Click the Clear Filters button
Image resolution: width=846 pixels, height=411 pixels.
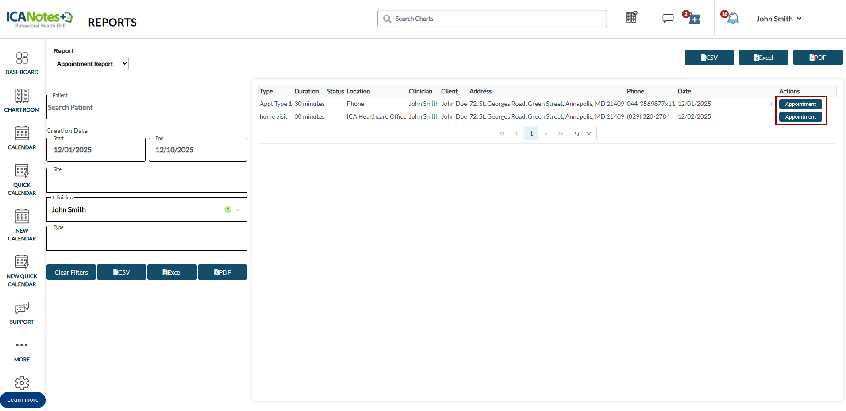[x=71, y=272]
